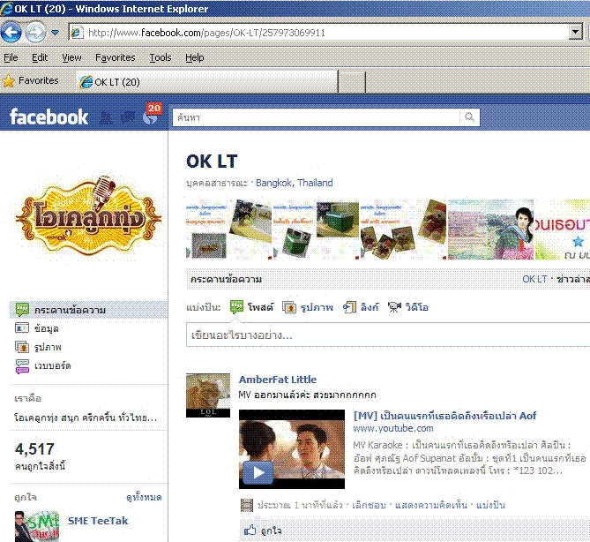Click the browser Forward arrow button
Screen dimensions: 590x542
coord(34,33)
